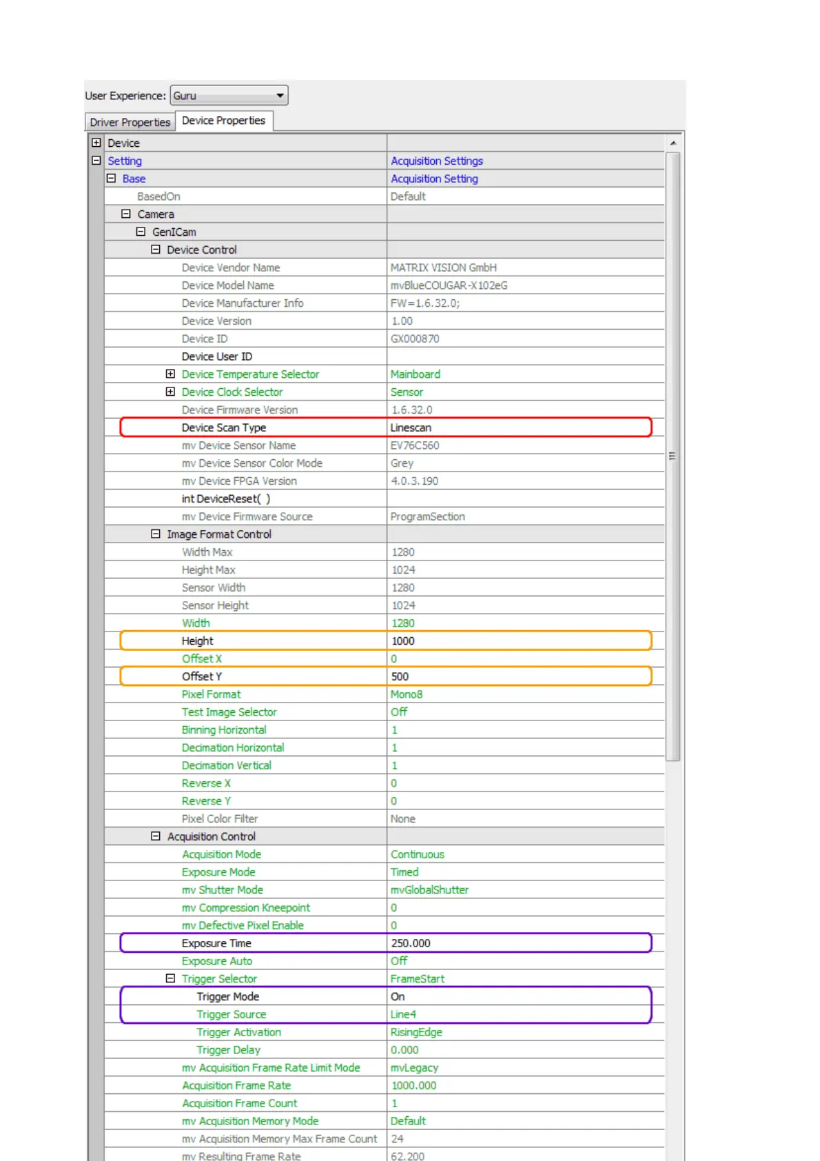Image resolution: width=820 pixels, height=1161 pixels.
Task: Select the Binning Horizontal row label
Action: coord(224,729)
